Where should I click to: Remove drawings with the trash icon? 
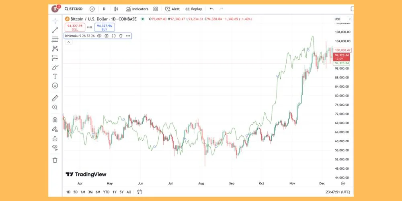55,160
